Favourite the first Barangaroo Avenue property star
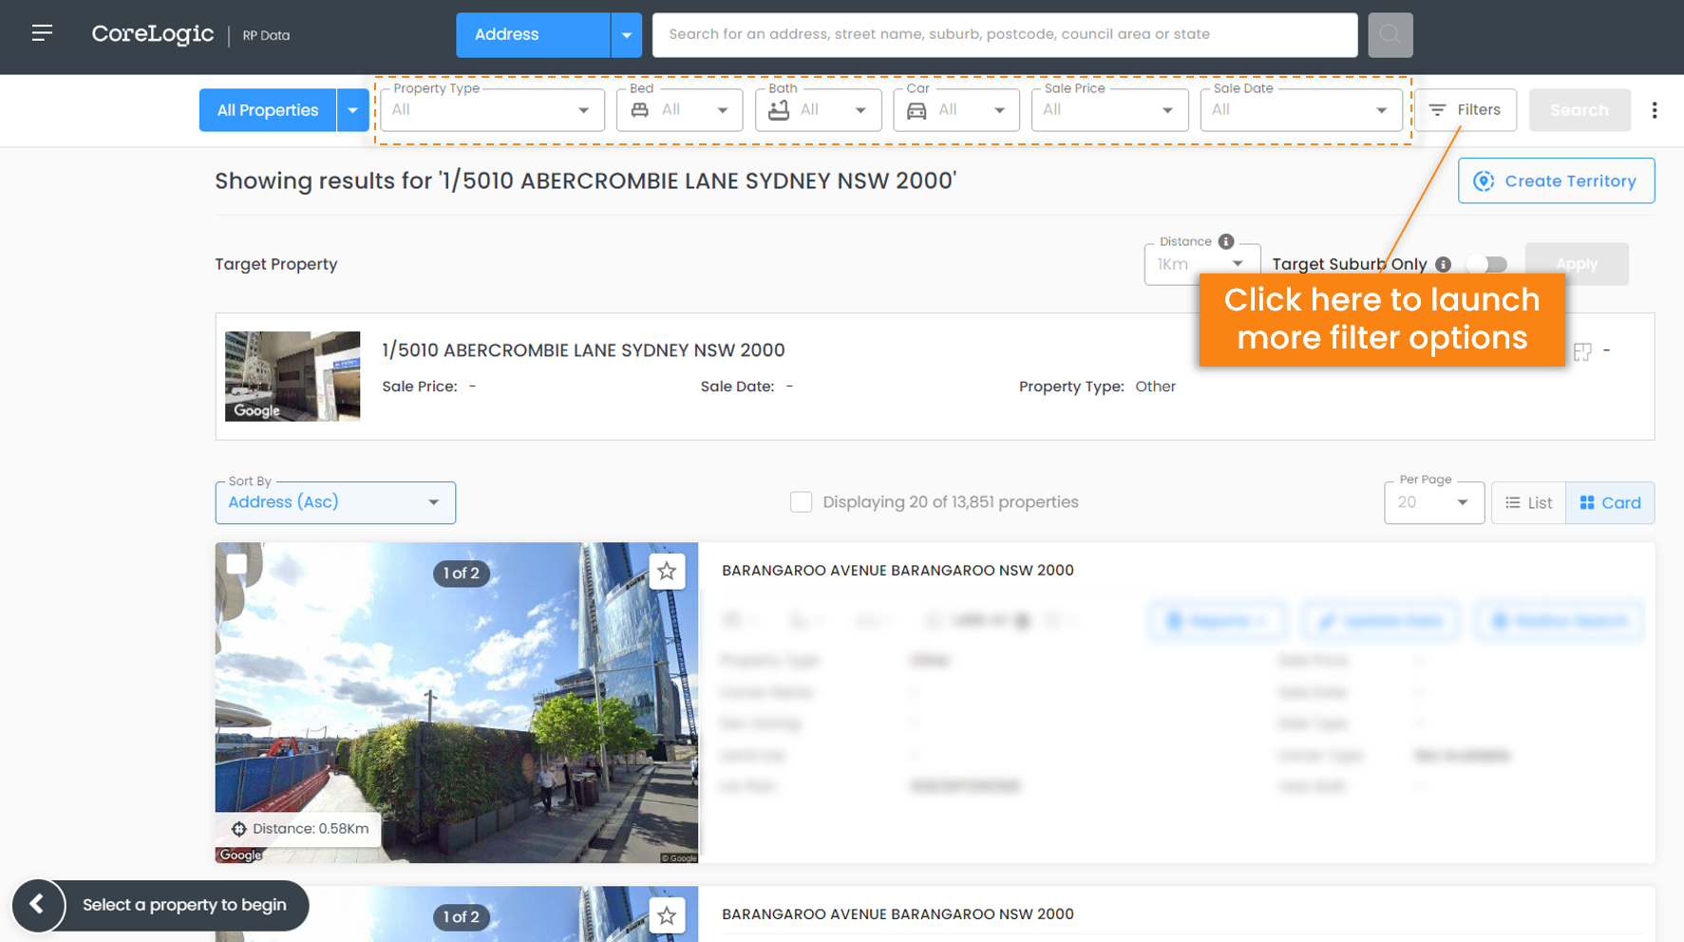The height and width of the screenshot is (942, 1684). 667,572
